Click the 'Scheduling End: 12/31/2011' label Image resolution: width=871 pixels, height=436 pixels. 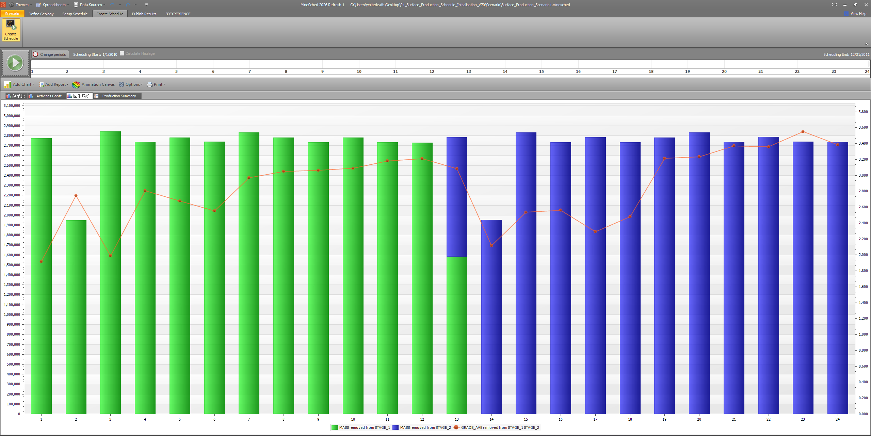[846, 54]
